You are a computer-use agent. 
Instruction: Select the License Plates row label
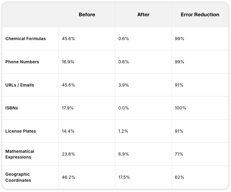tap(21, 131)
